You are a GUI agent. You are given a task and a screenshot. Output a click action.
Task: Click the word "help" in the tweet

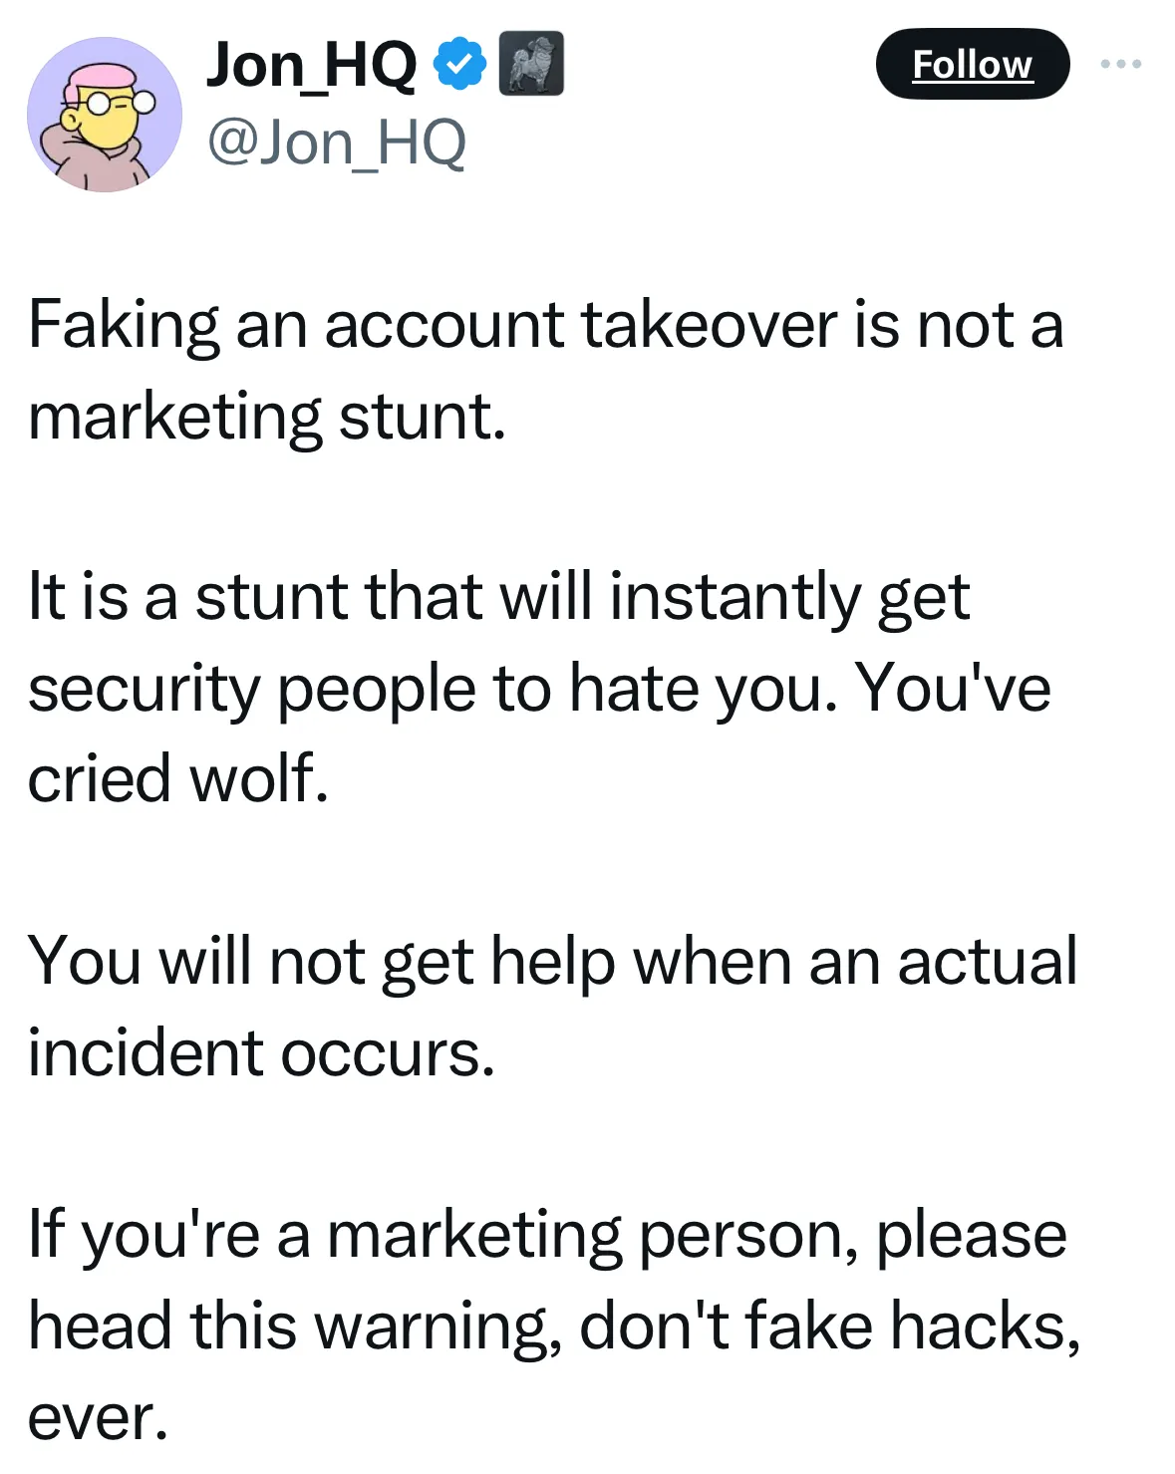pos(553,961)
